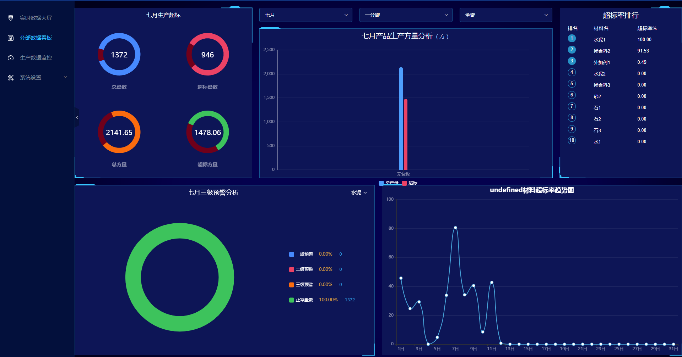Click the rank 4 badge for 水泥2
This screenshot has height=357, width=682.
point(572,72)
